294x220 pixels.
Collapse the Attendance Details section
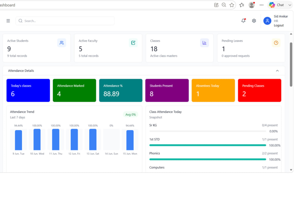[277, 71]
